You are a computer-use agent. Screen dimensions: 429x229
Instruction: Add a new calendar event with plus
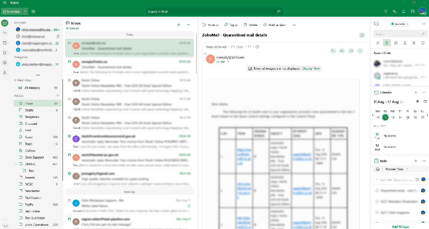click(416, 93)
